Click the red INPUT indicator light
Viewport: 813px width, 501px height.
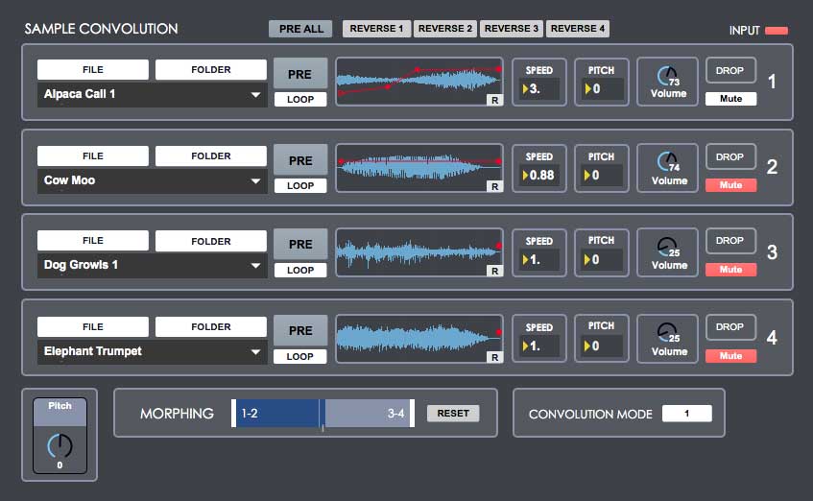pyautogui.click(x=777, y=31)
